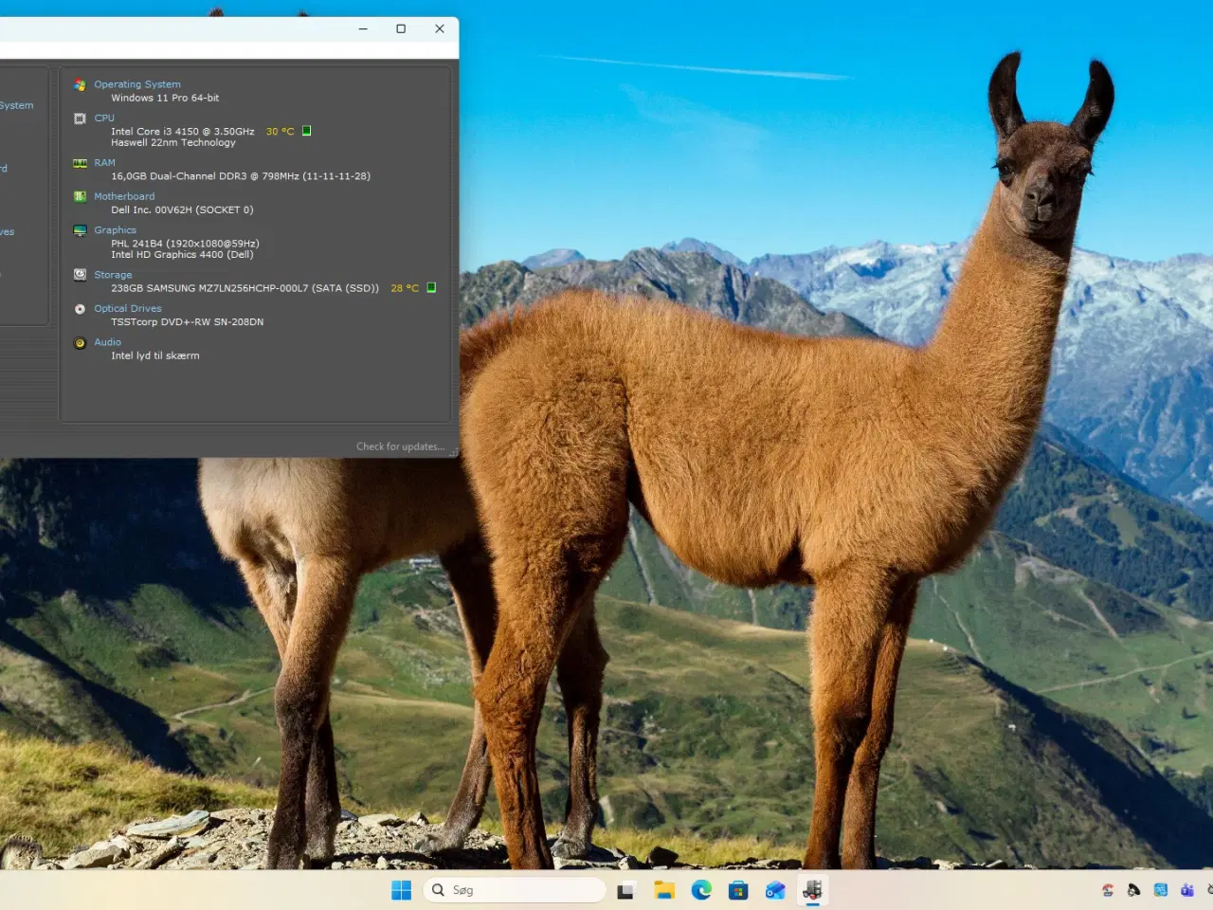Click the green RAM module icon
The height and width of the screenshot is (910, 1213).
[80, 163]
